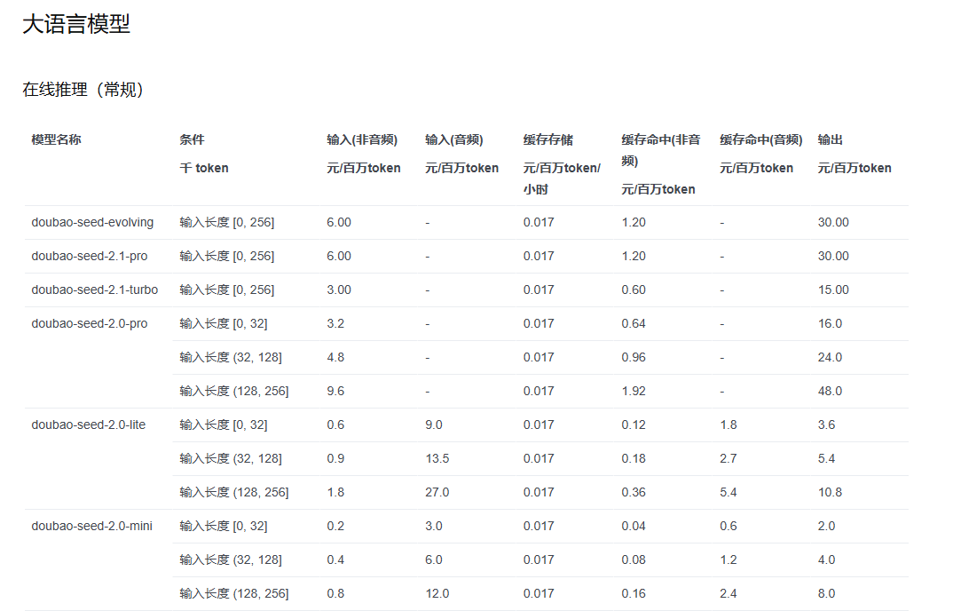Image resolution: width=953 pixels, height=611 pixels.
Task: Click the 27.0 audio input price cell
Action: pos(437,492)
